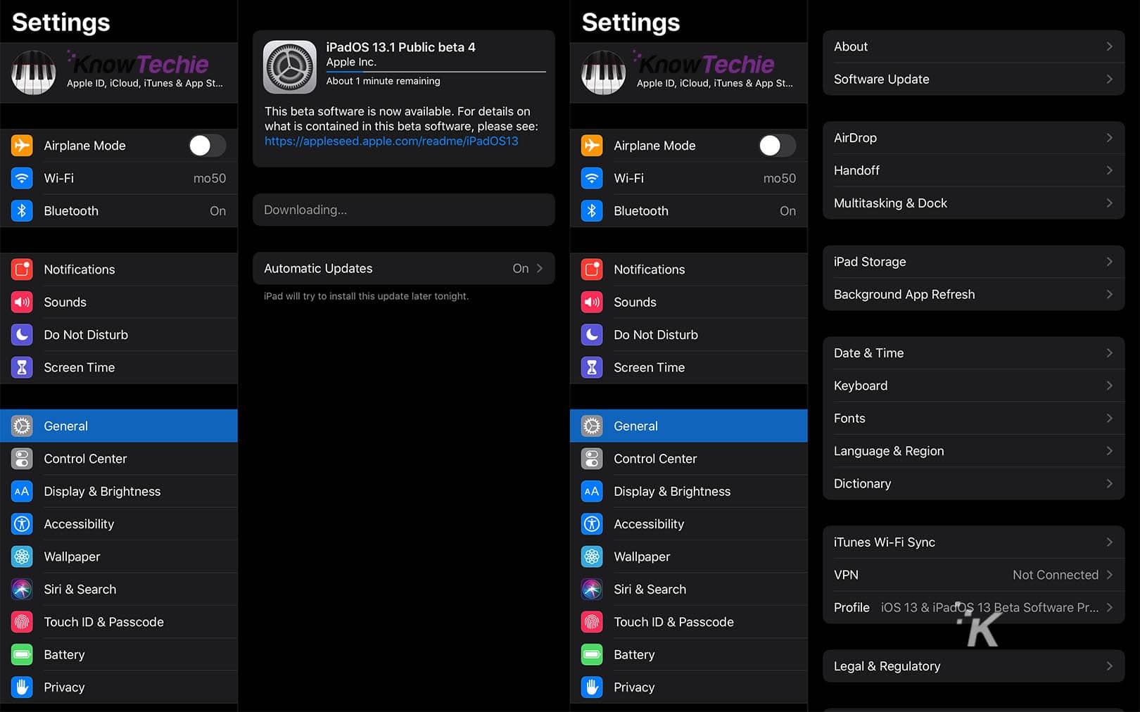Tap the Screen Time hourglass icon, left screenshot
Screen dimensions: 1140x712
[22, 367]
